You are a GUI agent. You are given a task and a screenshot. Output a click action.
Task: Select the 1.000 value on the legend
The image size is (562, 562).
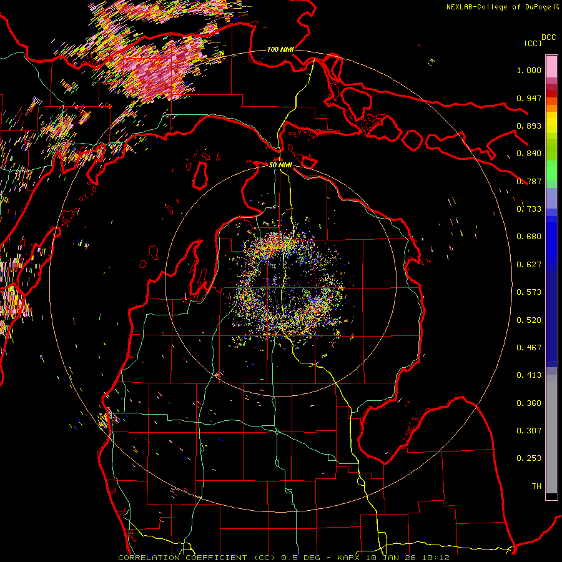[x=529, y=70]
